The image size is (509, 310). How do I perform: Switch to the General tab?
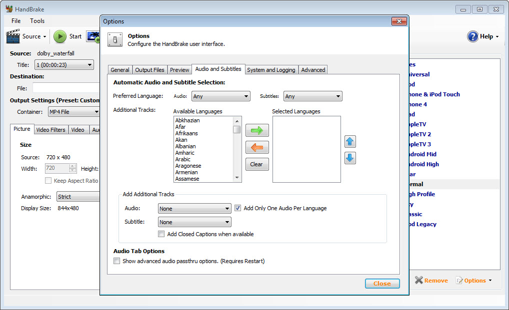[120, 70]
